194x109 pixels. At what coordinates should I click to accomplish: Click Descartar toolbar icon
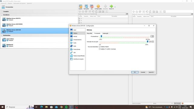(x=105, y=7)
